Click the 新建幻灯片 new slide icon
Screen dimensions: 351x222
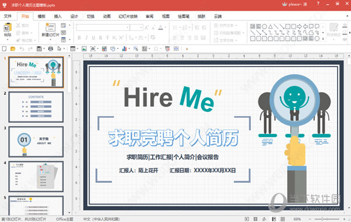(50, 27)
